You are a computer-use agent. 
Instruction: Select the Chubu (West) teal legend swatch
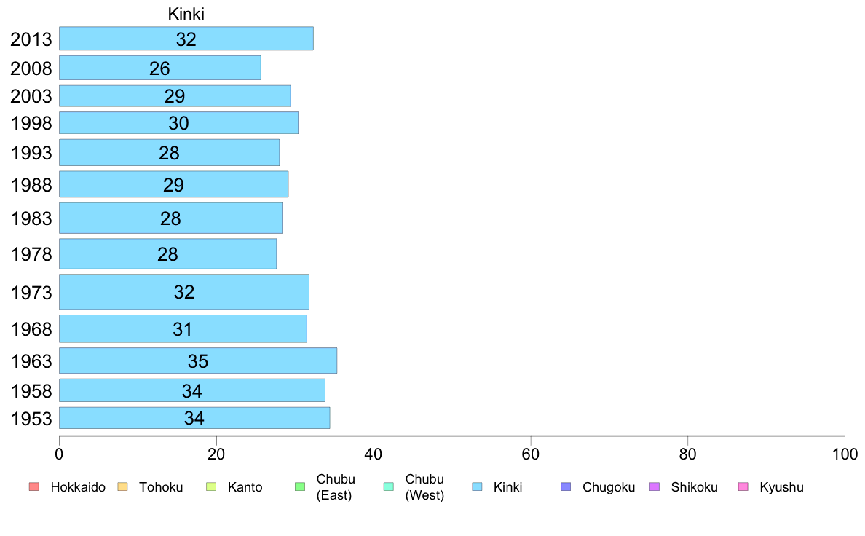click(x=389, y=487)
